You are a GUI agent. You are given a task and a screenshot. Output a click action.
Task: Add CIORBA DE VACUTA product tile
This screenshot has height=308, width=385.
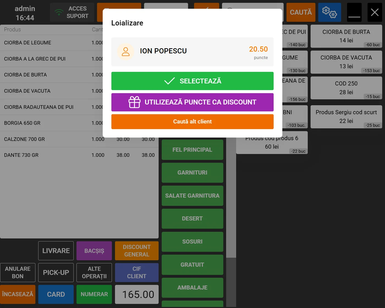(346, 62)
